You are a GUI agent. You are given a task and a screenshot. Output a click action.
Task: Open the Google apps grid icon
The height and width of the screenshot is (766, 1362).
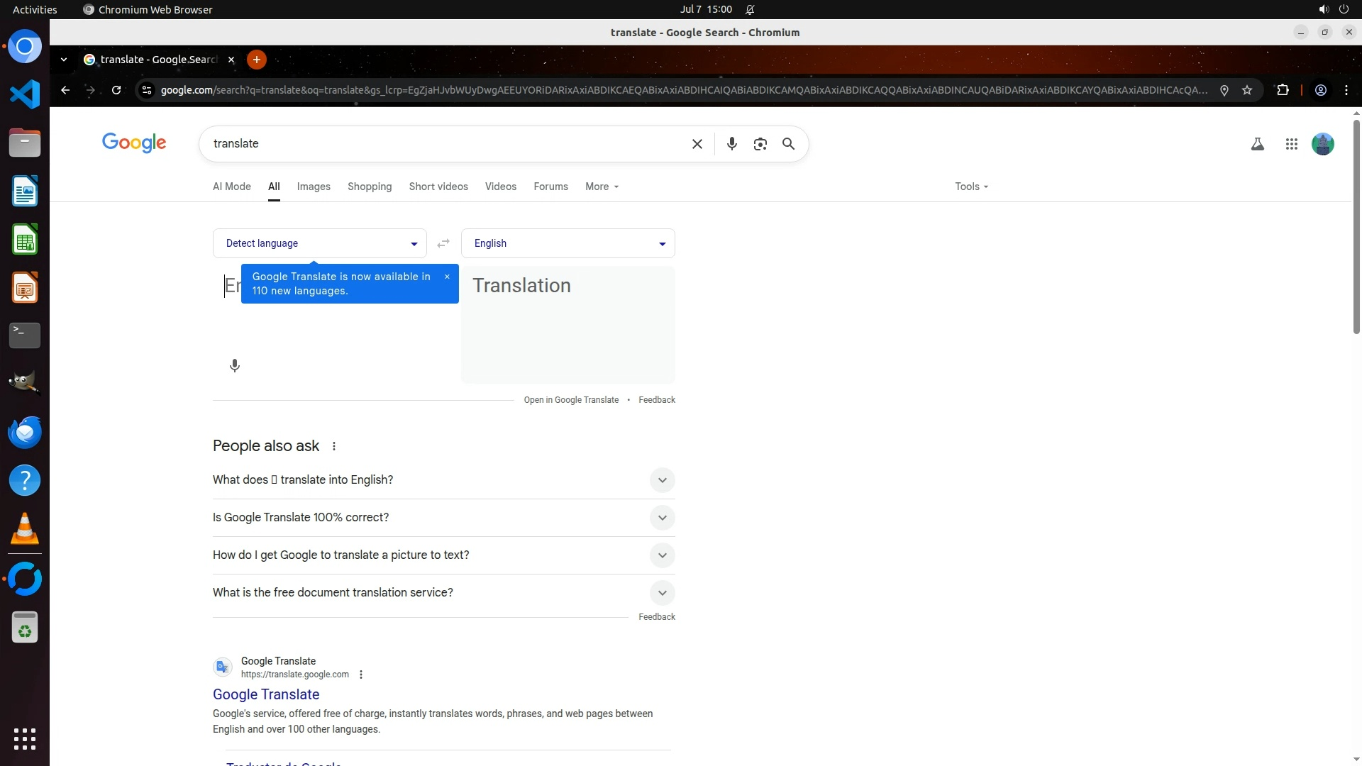1291,144
